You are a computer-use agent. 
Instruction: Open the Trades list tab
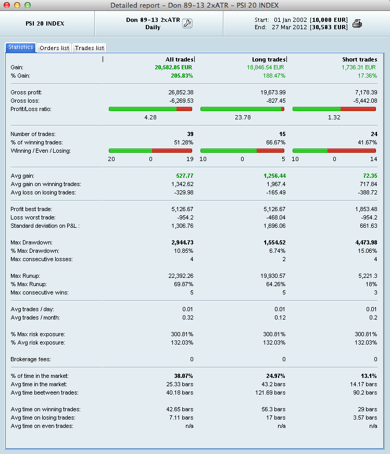89,48
